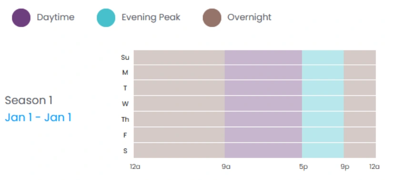Click the 5p time axis marker
The width and height of the screenshot is (394, 180).
(x=303, y=167)
